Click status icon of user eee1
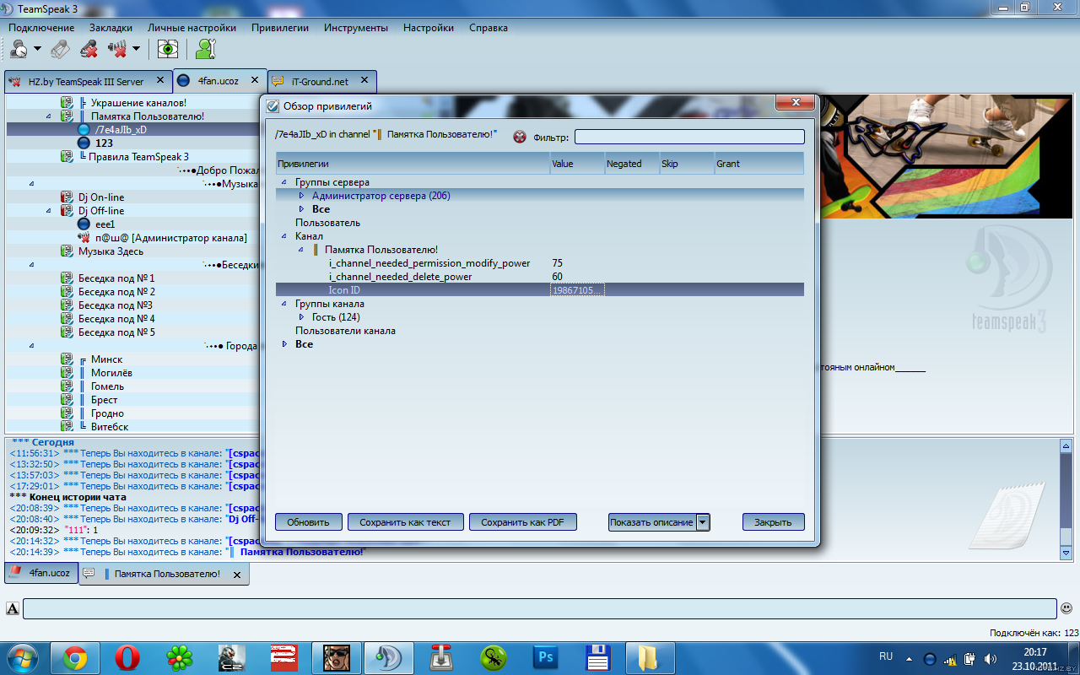The image size is (1080, 675). [84, 224]
